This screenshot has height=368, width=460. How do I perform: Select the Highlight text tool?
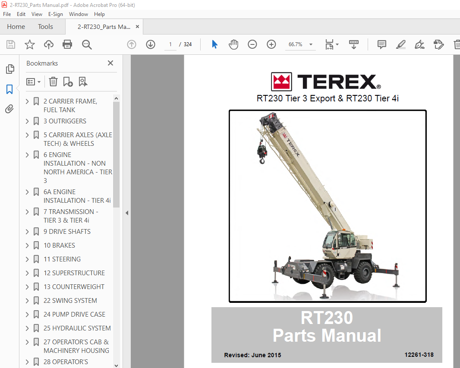[x=400, y=44]
